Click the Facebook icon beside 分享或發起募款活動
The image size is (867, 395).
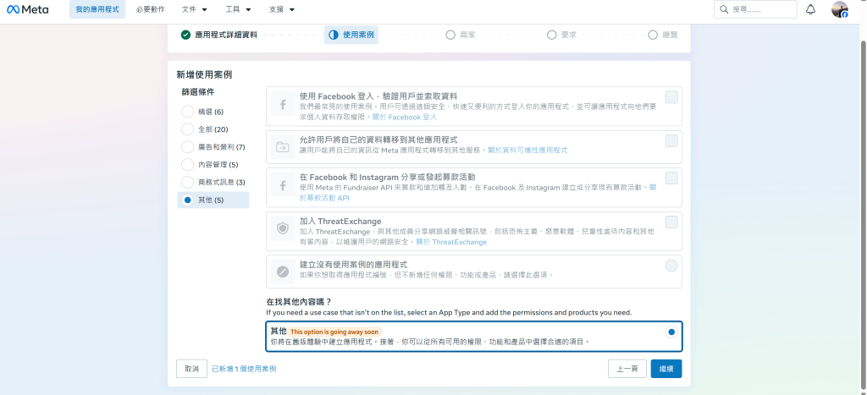pos(283,186)
